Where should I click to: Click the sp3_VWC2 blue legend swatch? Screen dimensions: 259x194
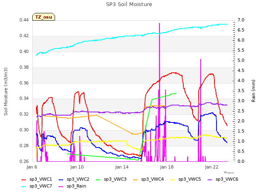[61, 180]
